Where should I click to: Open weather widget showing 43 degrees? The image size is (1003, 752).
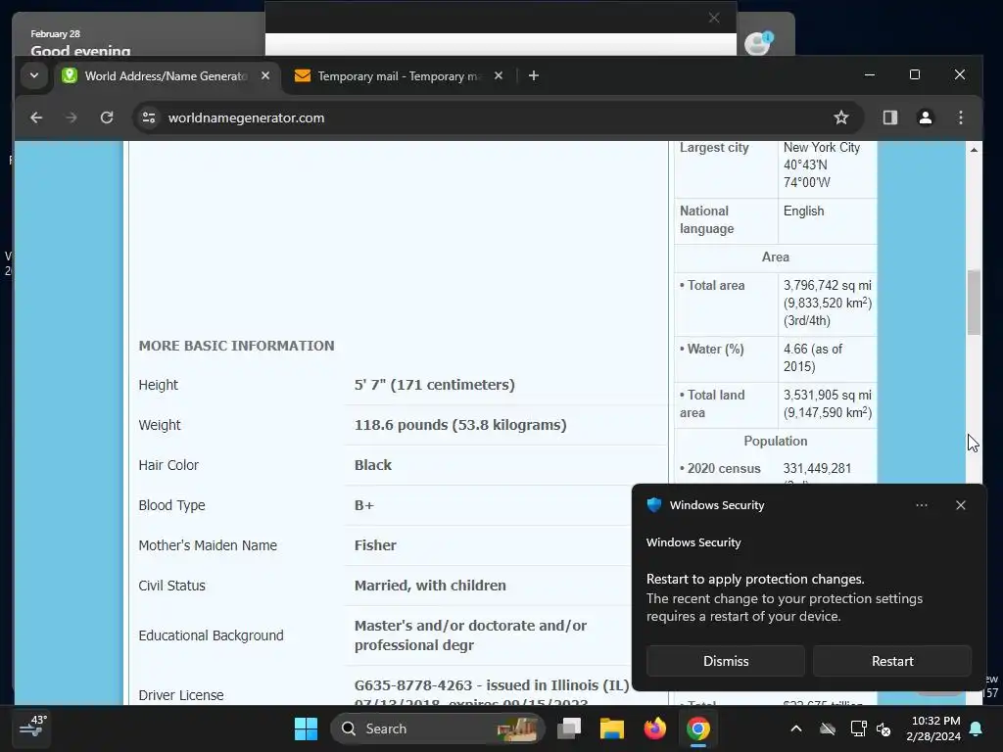pyautogui.click(x=32, y=728)
